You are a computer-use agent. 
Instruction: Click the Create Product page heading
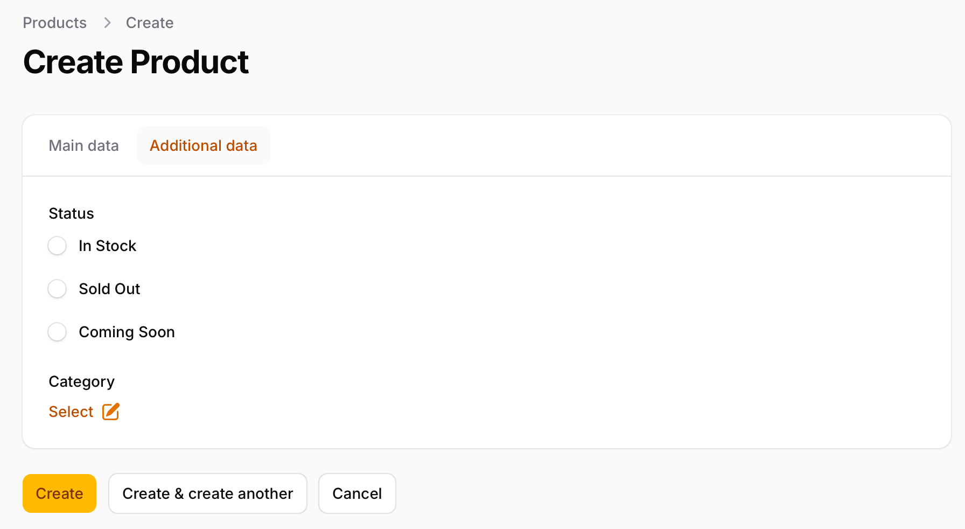pos(136,62)
